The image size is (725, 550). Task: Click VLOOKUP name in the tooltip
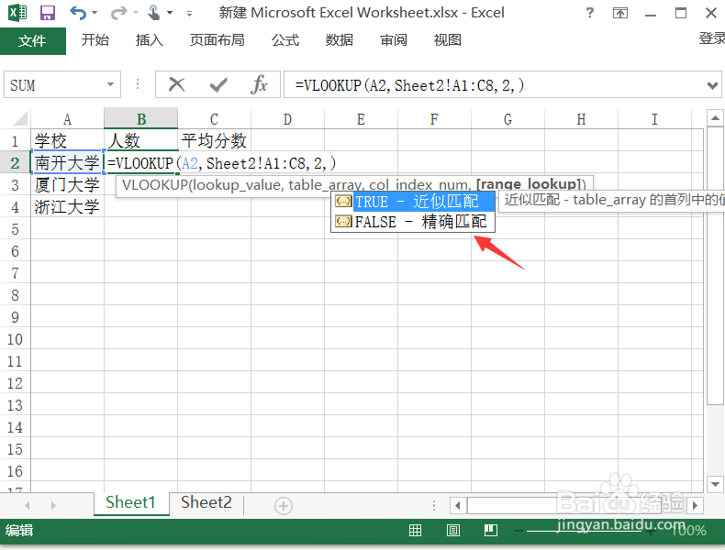(x=155, y=185)
